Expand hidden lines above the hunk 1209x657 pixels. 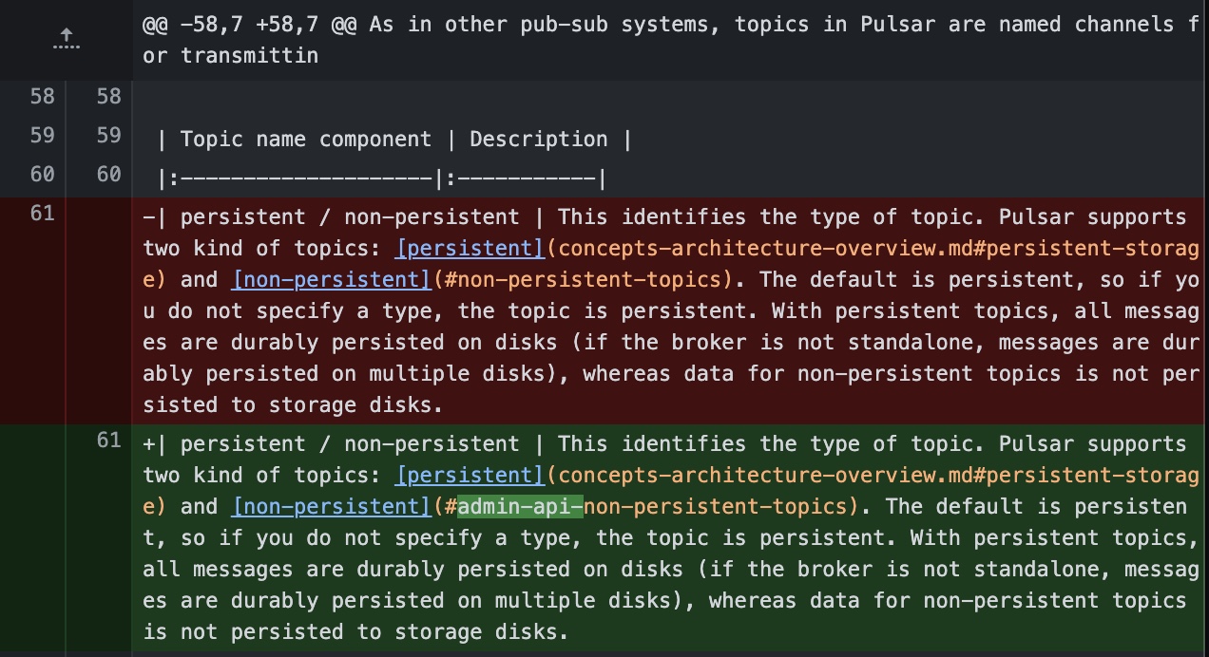66,40
